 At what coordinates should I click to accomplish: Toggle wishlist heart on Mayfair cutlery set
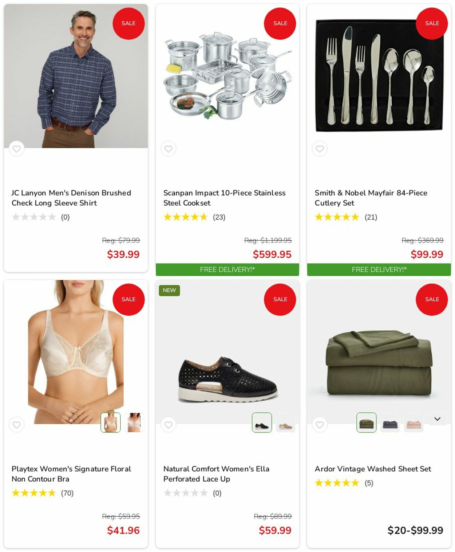point(320,149)
